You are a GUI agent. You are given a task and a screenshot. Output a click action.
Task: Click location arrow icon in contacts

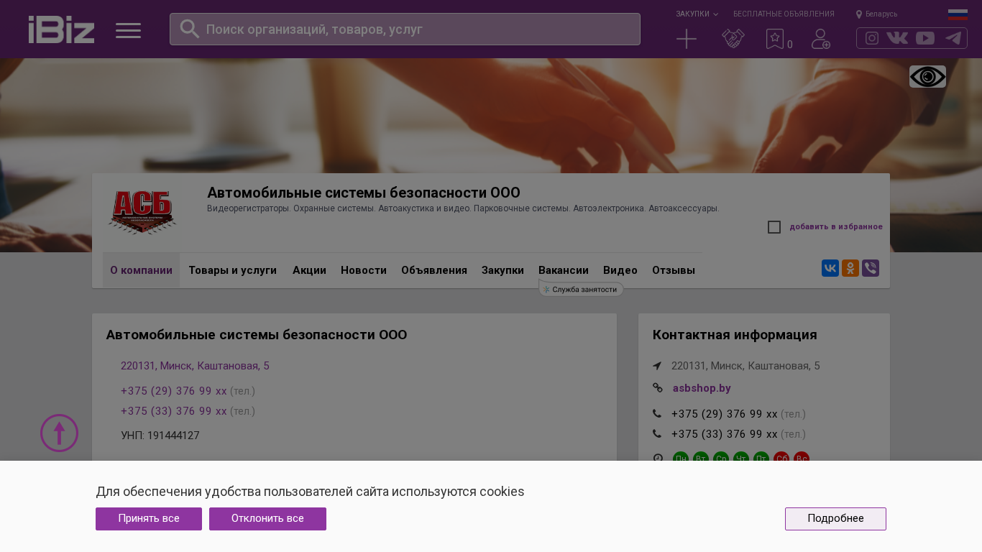(657, 366)
